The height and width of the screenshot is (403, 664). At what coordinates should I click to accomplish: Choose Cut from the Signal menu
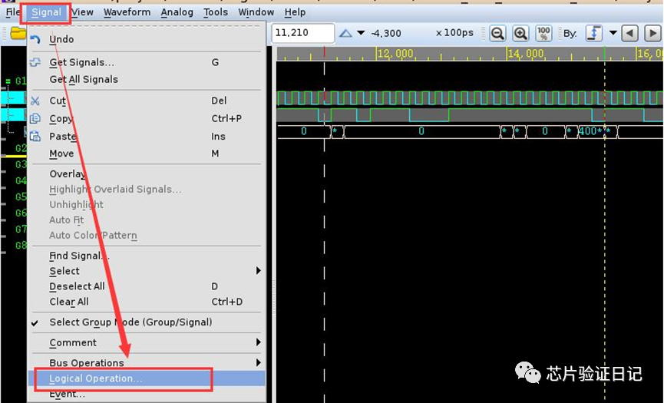click(147, 101)
